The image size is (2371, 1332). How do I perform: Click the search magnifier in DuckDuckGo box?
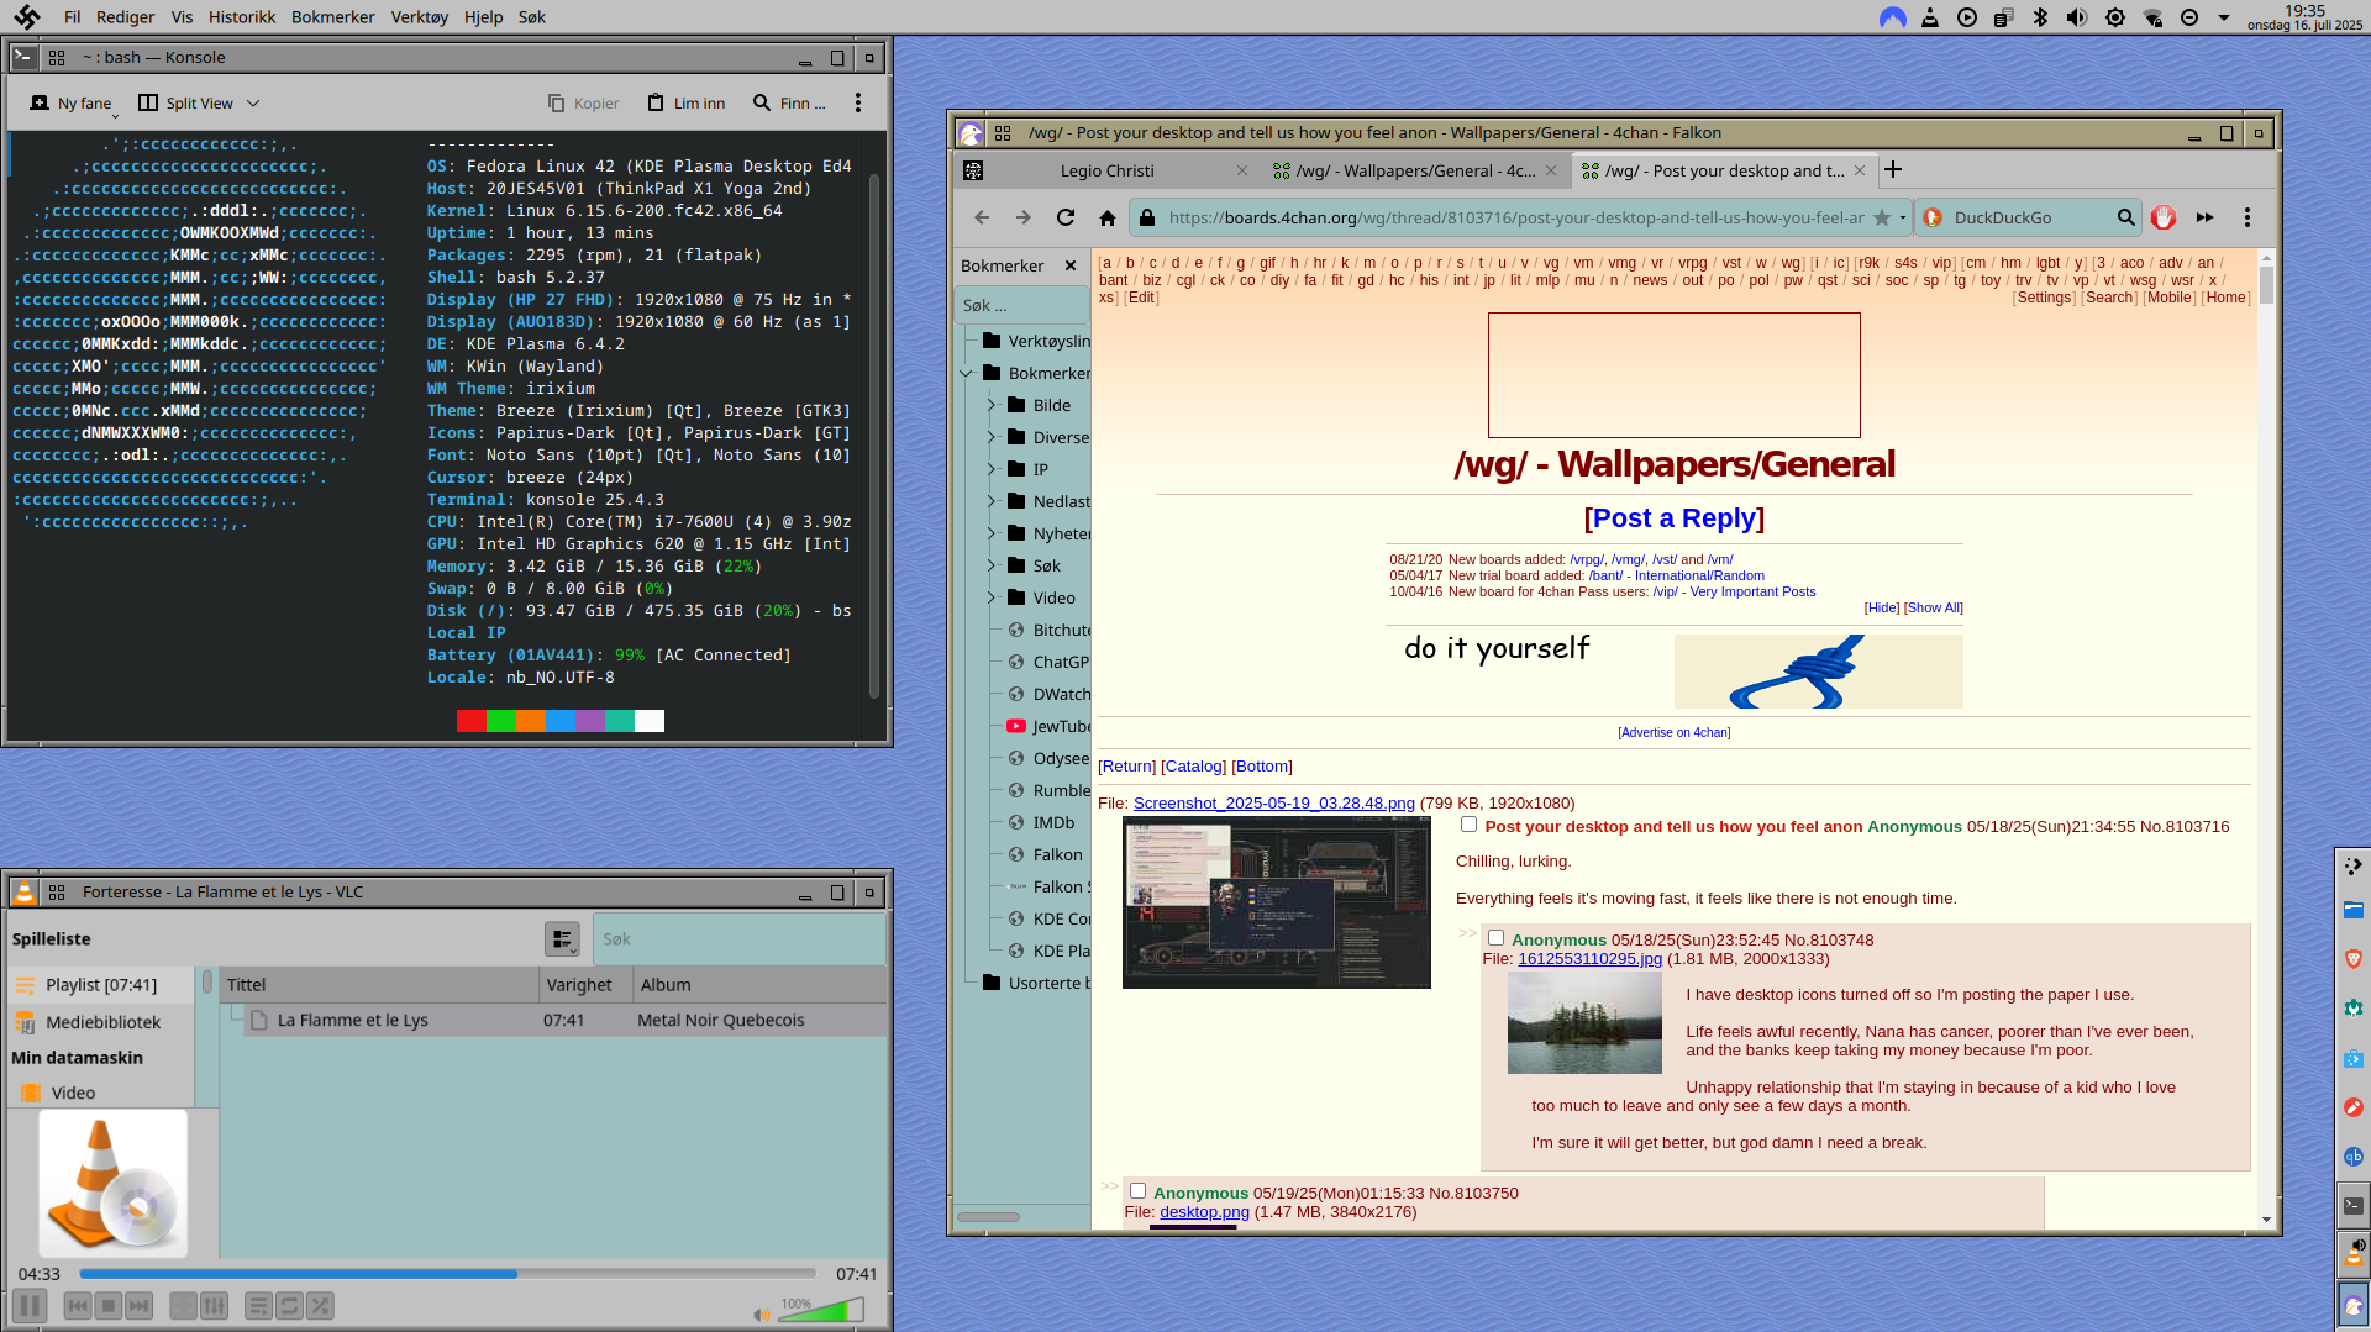pos(2125,217)
